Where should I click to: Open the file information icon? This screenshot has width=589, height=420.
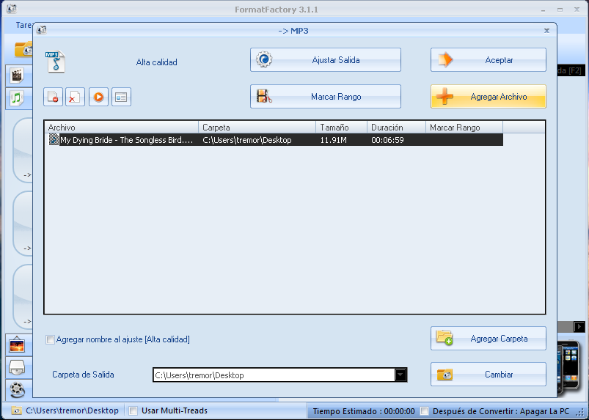(121, 97)
